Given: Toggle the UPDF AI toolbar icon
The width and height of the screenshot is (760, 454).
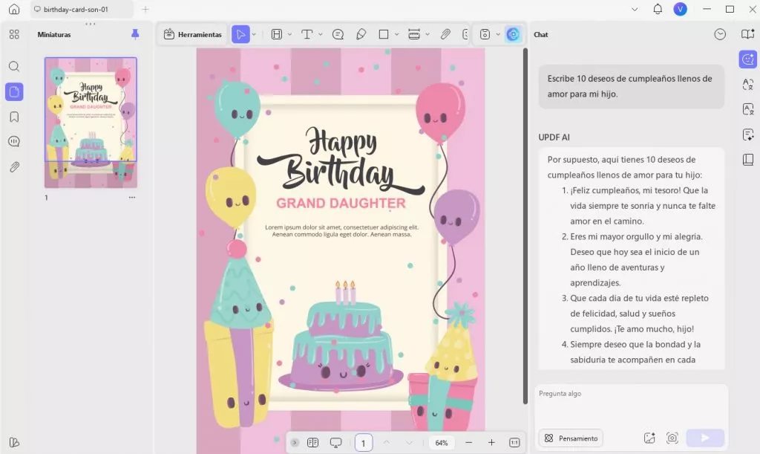Looking at the screenshot, I should 513,34.
